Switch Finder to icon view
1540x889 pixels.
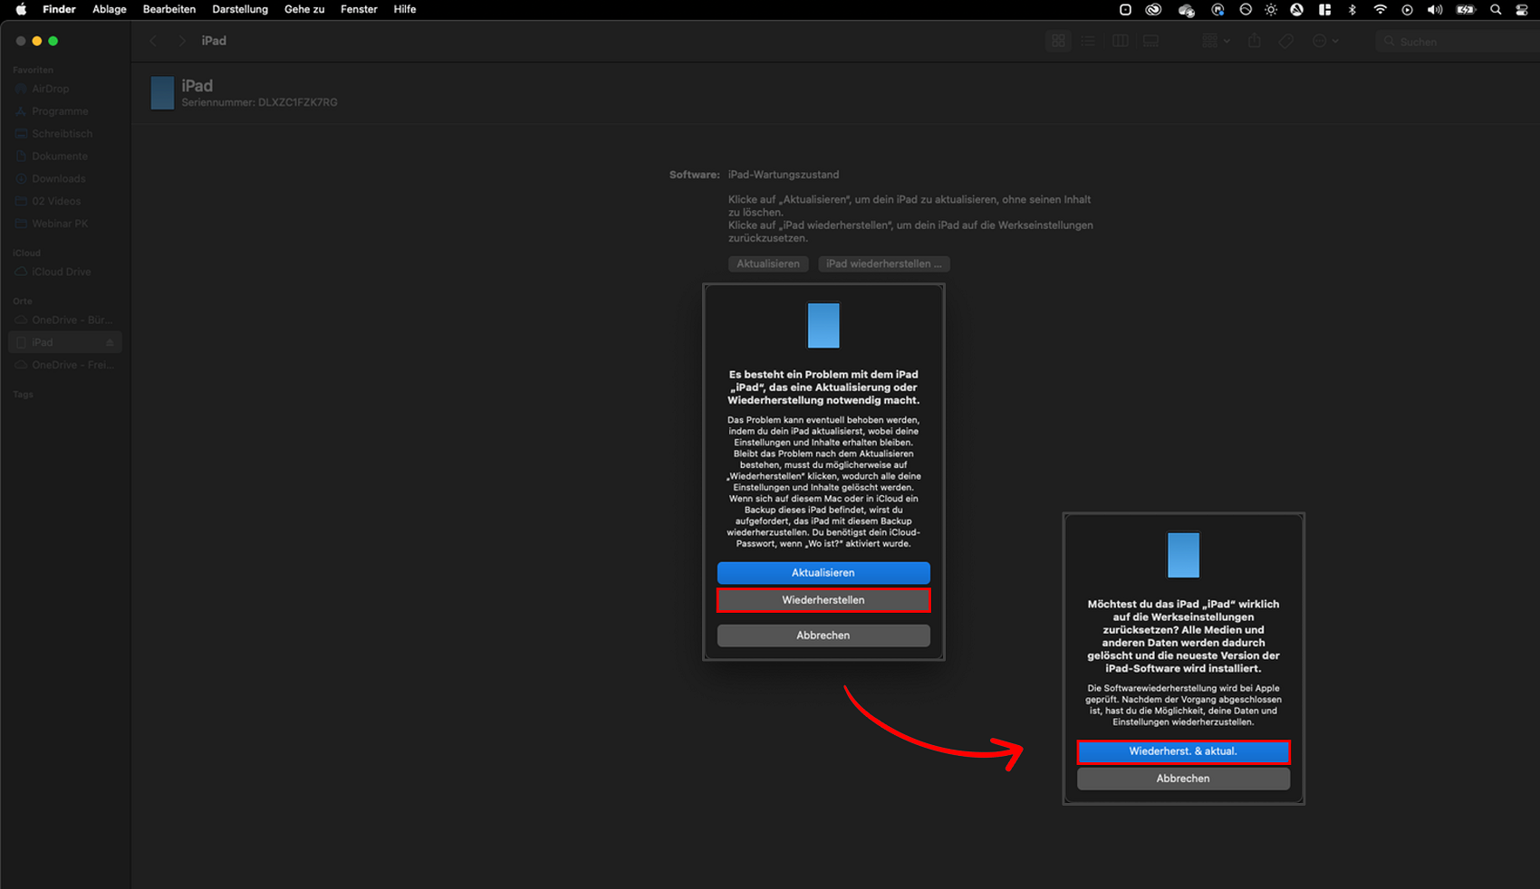click(x=1058, y=41)
